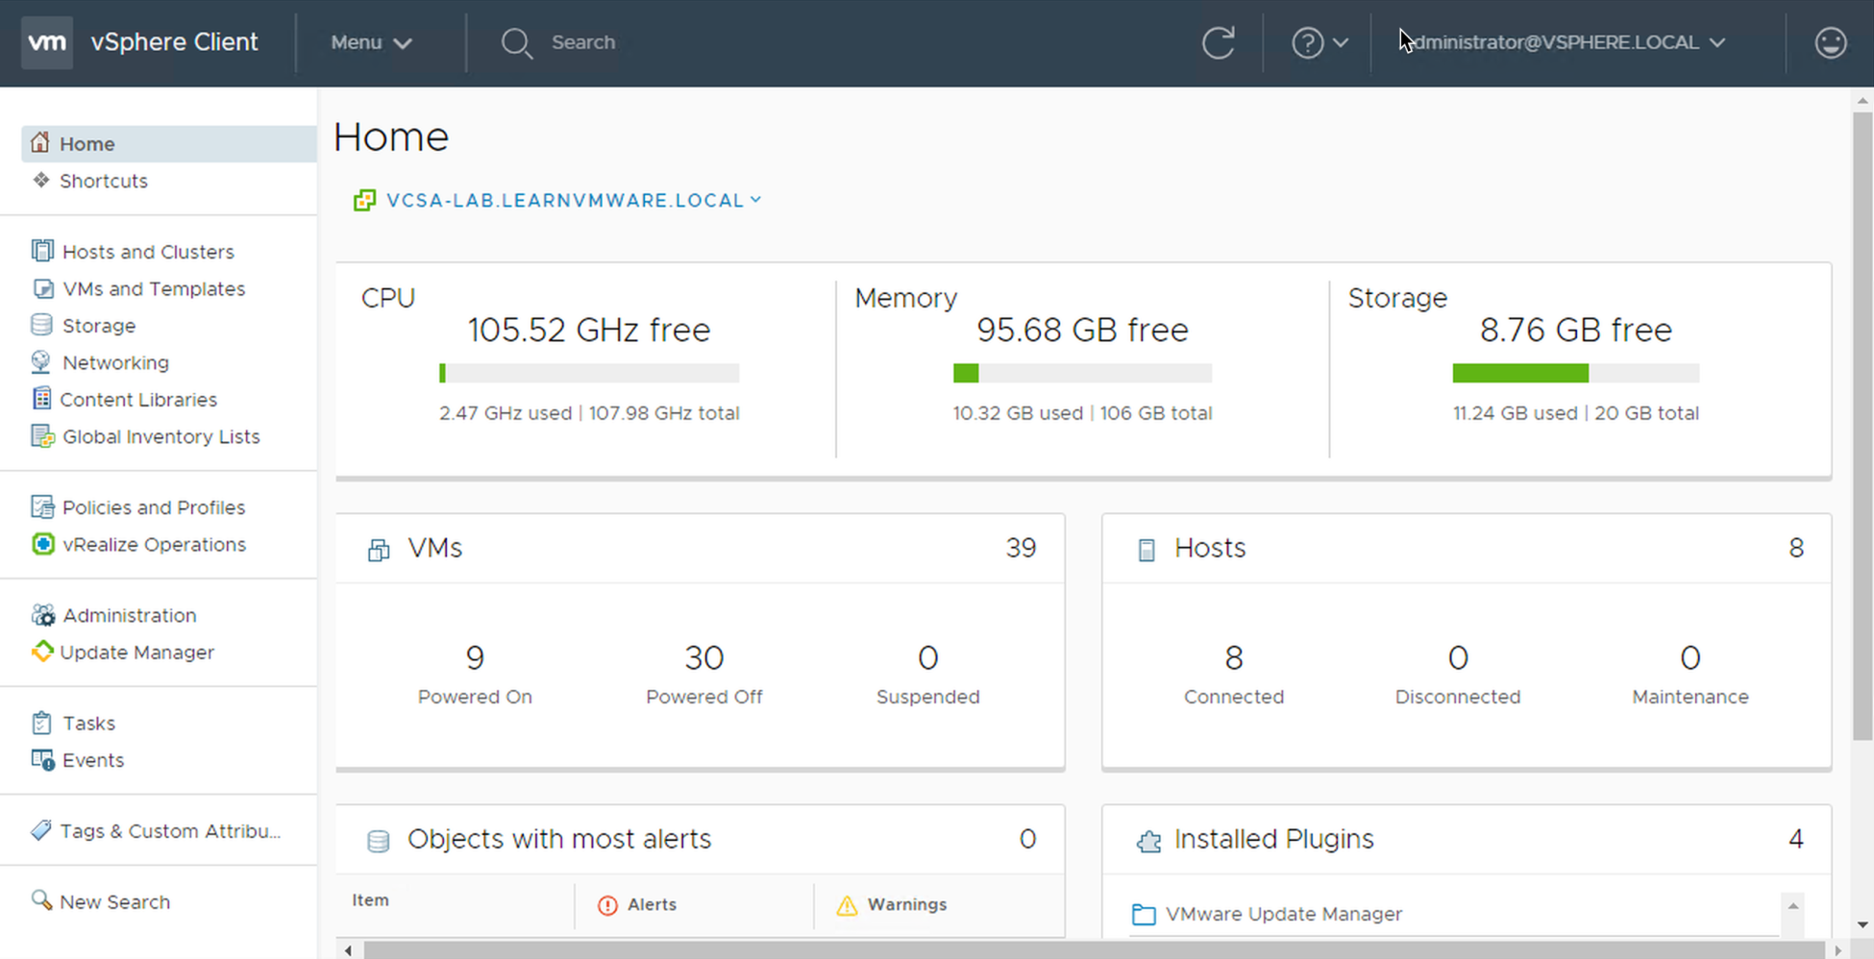Image resolution: width=1874 pixels, height=959 pixels.
Task: Click the Storage usage progress bar
Action: (1576, 373)
